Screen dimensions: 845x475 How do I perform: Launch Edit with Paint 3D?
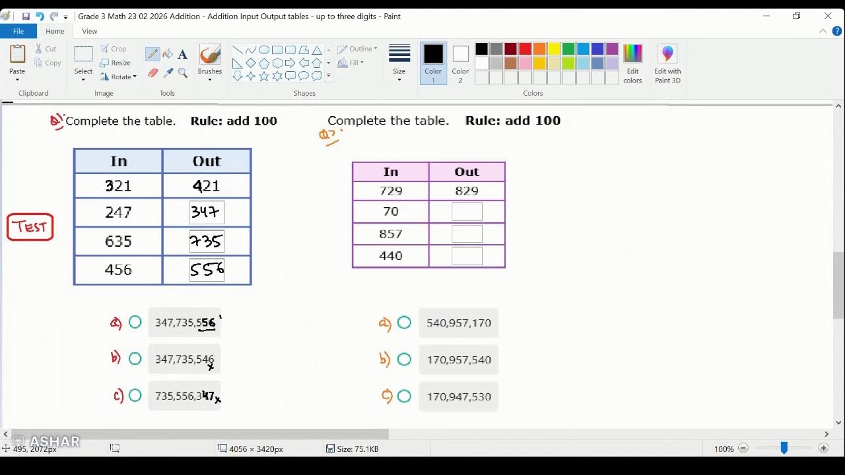[667, 64]
